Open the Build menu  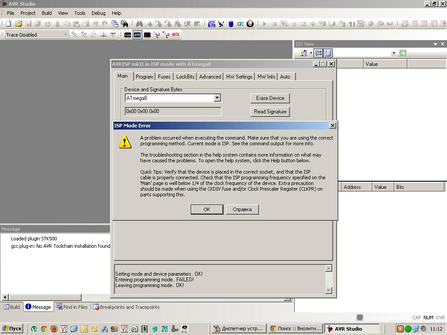click(x=47, y=13)
